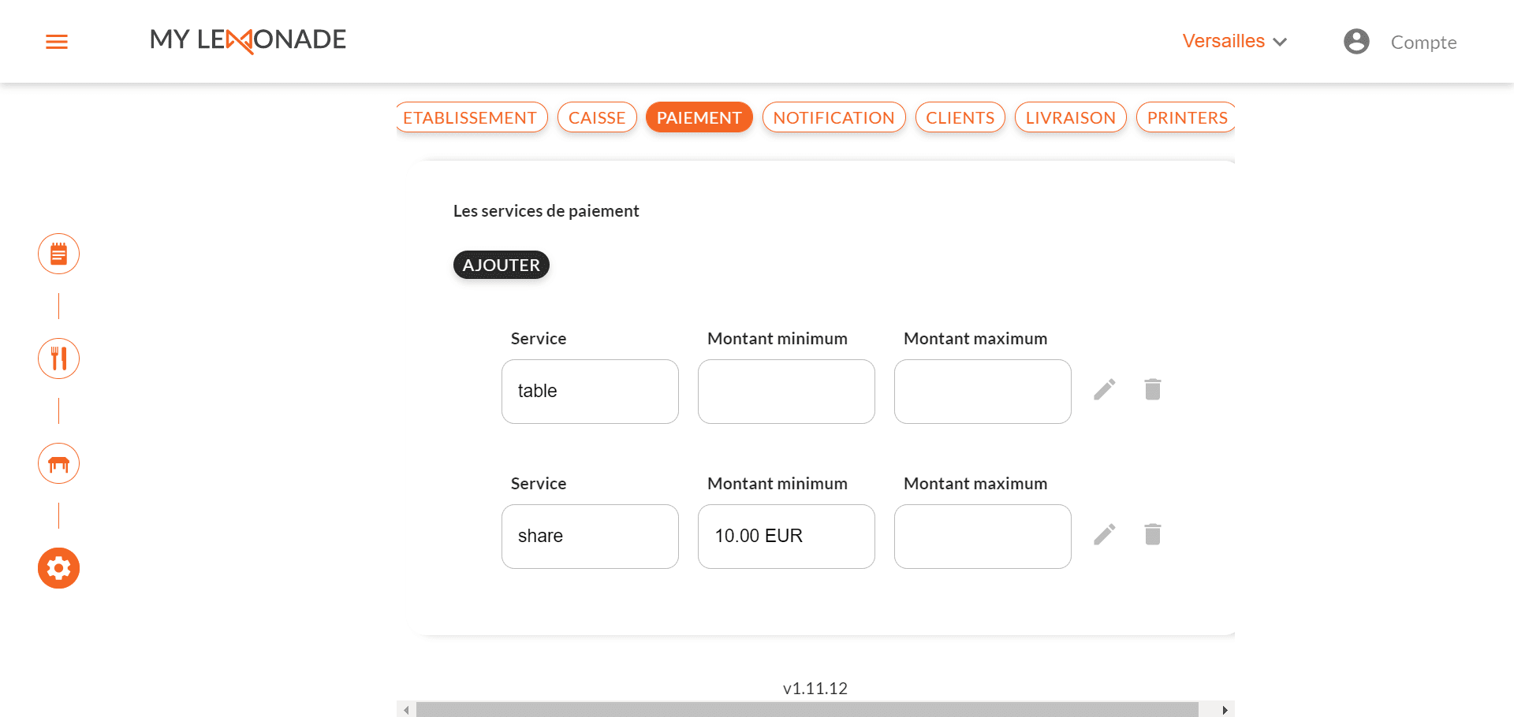Open the settings gear sidebar icon
This screenshot has height=717, width=1514.
(x=59, y=568)
